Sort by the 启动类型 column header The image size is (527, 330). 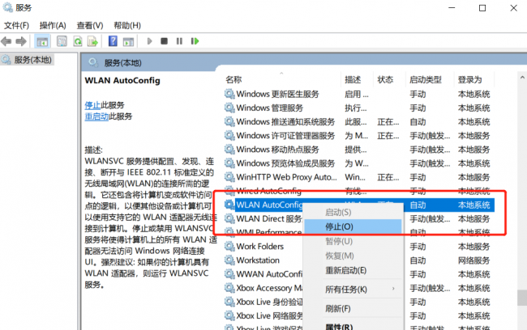(425, 79)
